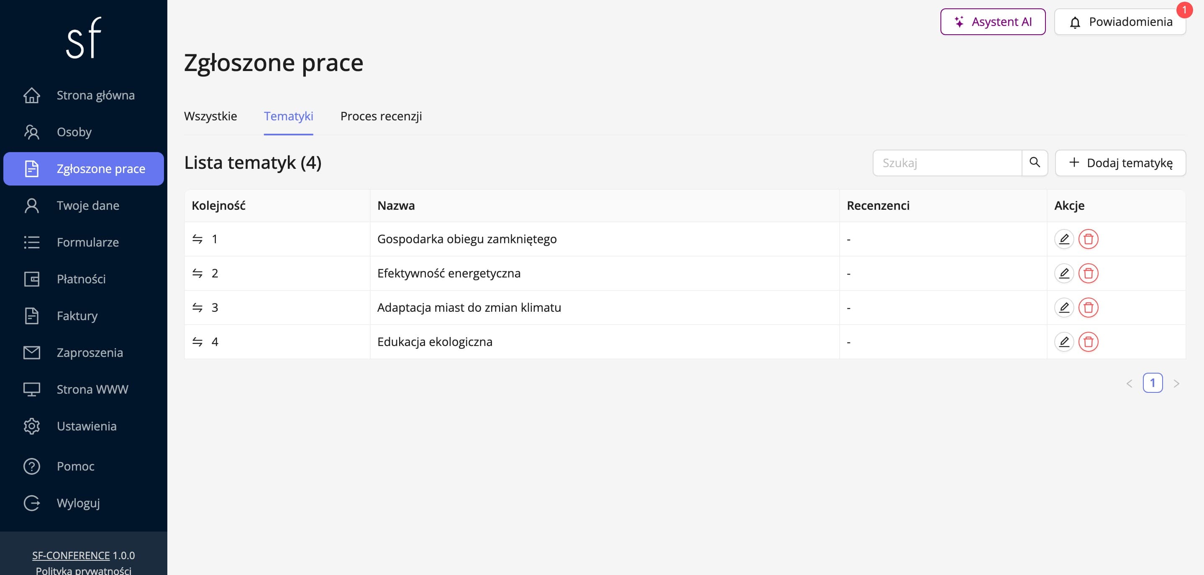Open Formularze list icon
Viewport: 1204px width, 575px height.
coord(32,242)
